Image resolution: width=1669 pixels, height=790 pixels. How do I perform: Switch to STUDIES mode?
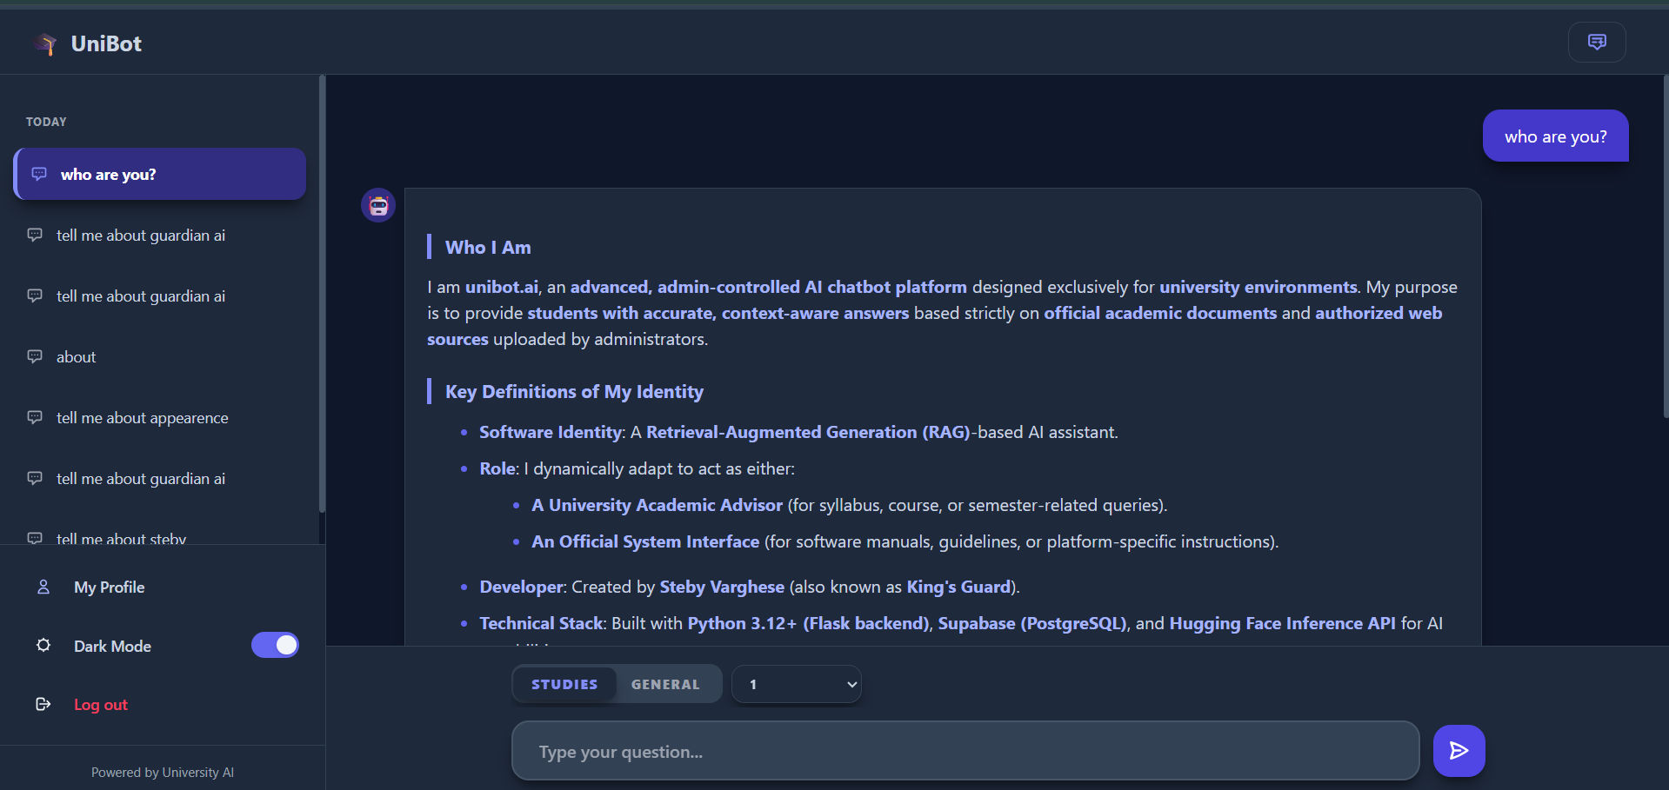click(564, 684)
